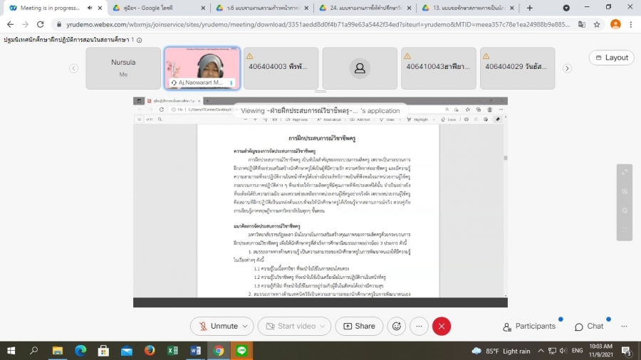Open the Participants panel

click(x=529, y=326)
